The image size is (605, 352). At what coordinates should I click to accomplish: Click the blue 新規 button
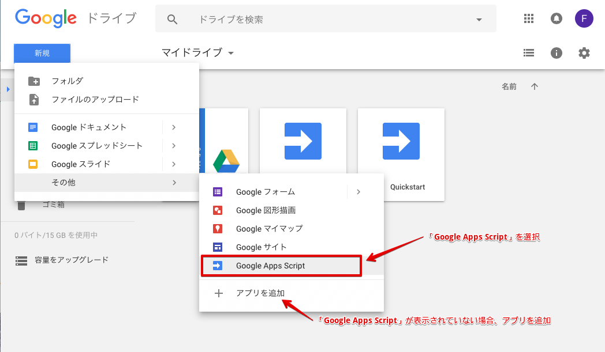[x=42, y=53]
